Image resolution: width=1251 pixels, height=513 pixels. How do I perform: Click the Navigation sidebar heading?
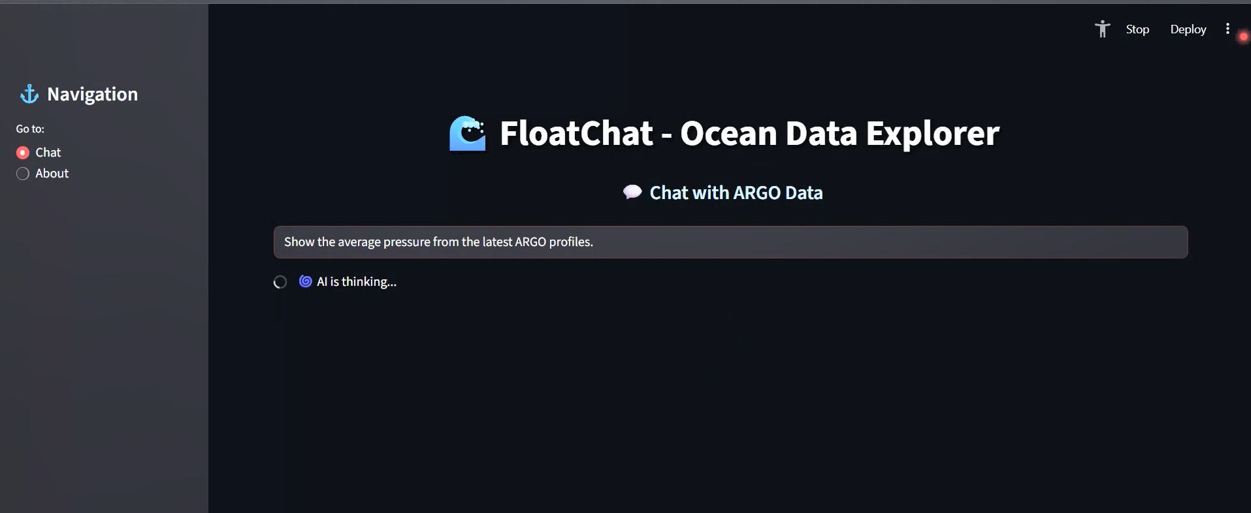coord(92,95)
